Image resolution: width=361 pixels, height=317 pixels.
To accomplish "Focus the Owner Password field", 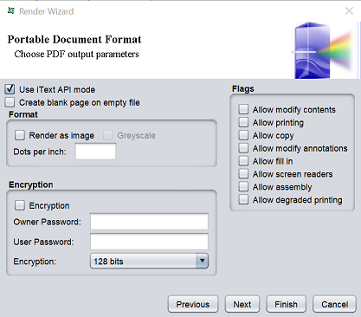I will (x=149, y=222).
